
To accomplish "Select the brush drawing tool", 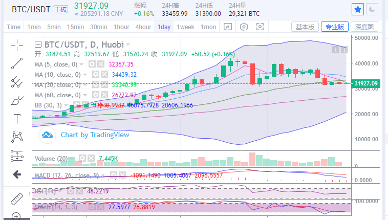I will point(17,100).
